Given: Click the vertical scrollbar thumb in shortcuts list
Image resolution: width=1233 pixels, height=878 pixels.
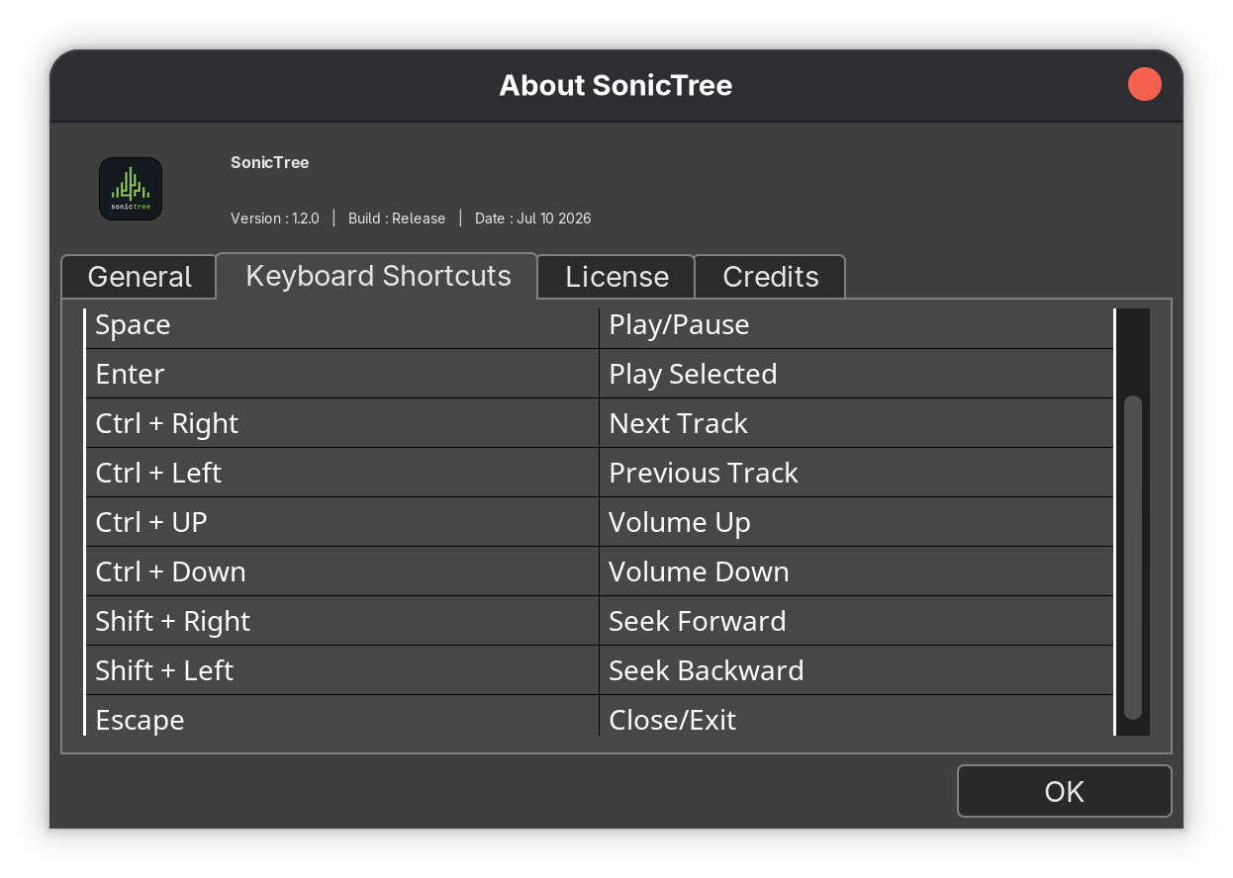Looking at the screenshot, I should tap(1133, 558).
